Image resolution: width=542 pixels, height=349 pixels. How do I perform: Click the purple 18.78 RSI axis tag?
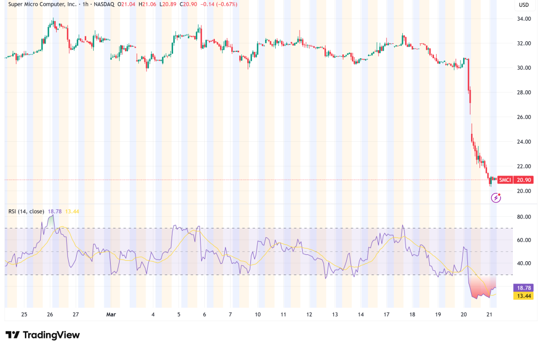point(525,288)
